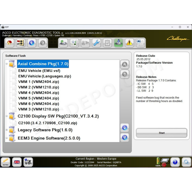192x192 pixels.
Task: Open the wrench service tools icon
Action: point(96,43)
